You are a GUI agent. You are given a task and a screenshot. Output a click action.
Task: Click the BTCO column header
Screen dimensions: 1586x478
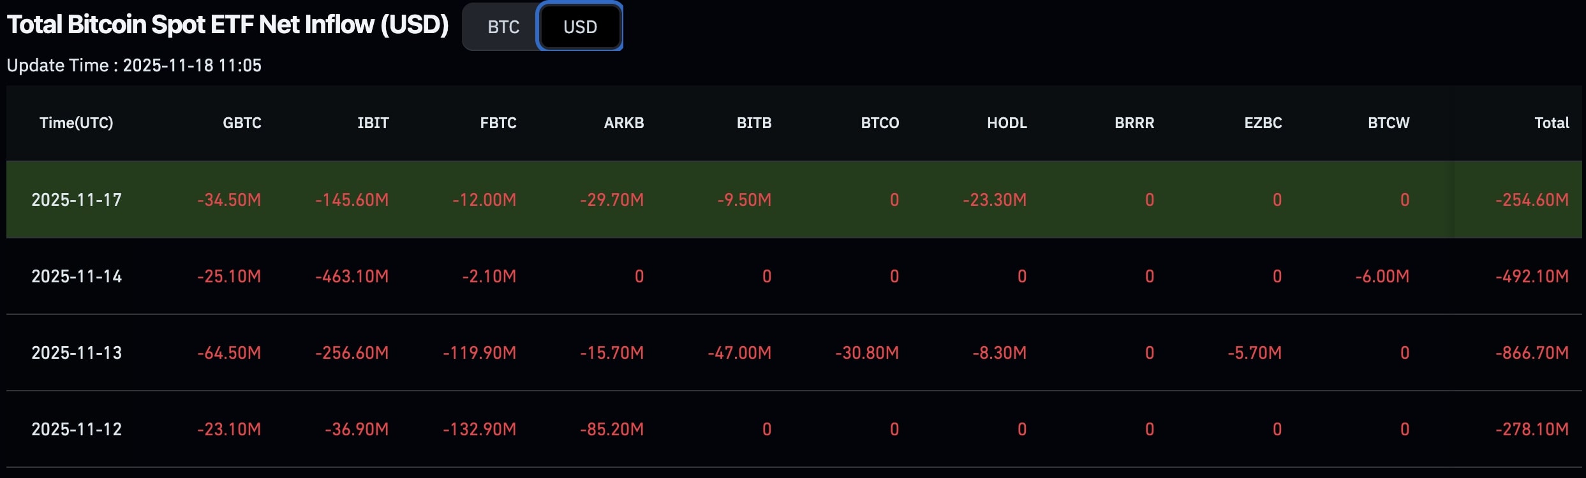(x=880, y=123)
